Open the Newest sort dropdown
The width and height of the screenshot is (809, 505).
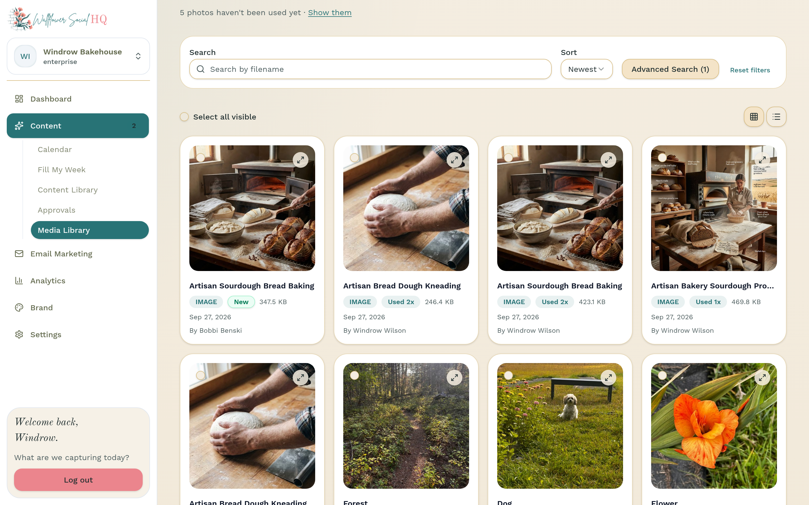[586, 69]
